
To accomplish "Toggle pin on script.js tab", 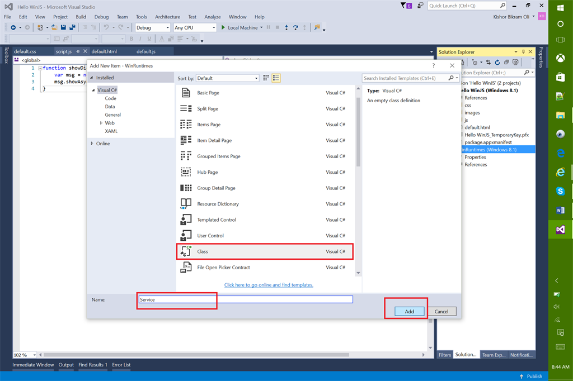I will (78, 51).
